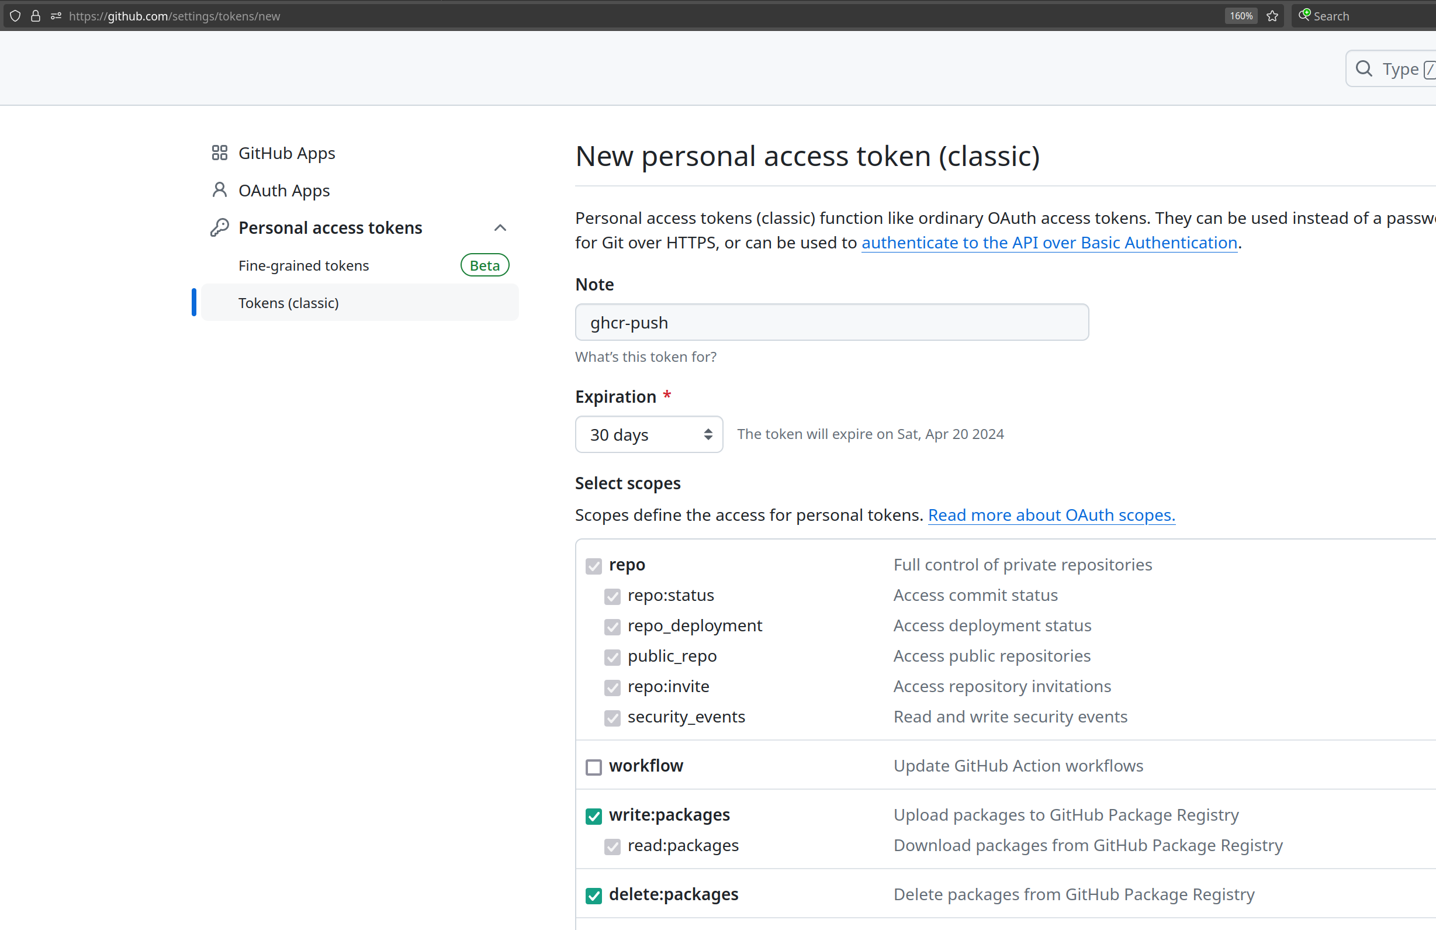1436x930 pixels.
Task: Click 'Access deployment status' description
Action: 992,625
